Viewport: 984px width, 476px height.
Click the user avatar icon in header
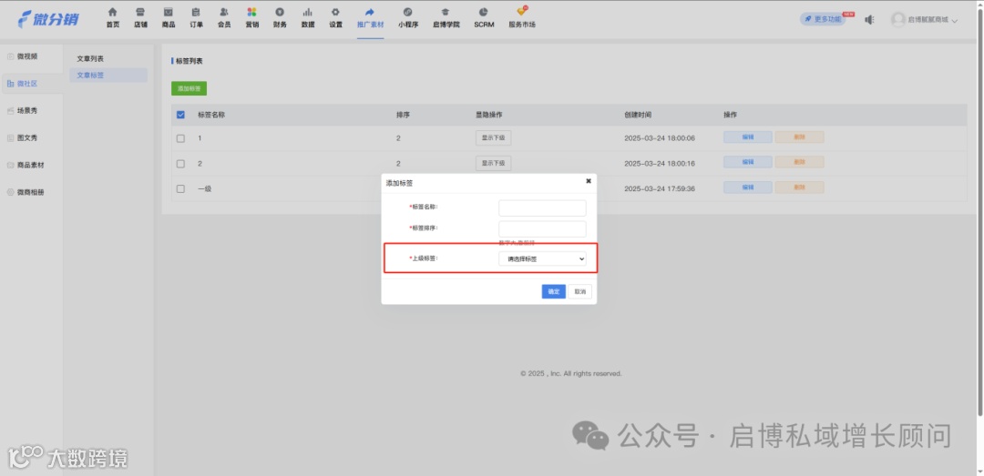(898, 19)
